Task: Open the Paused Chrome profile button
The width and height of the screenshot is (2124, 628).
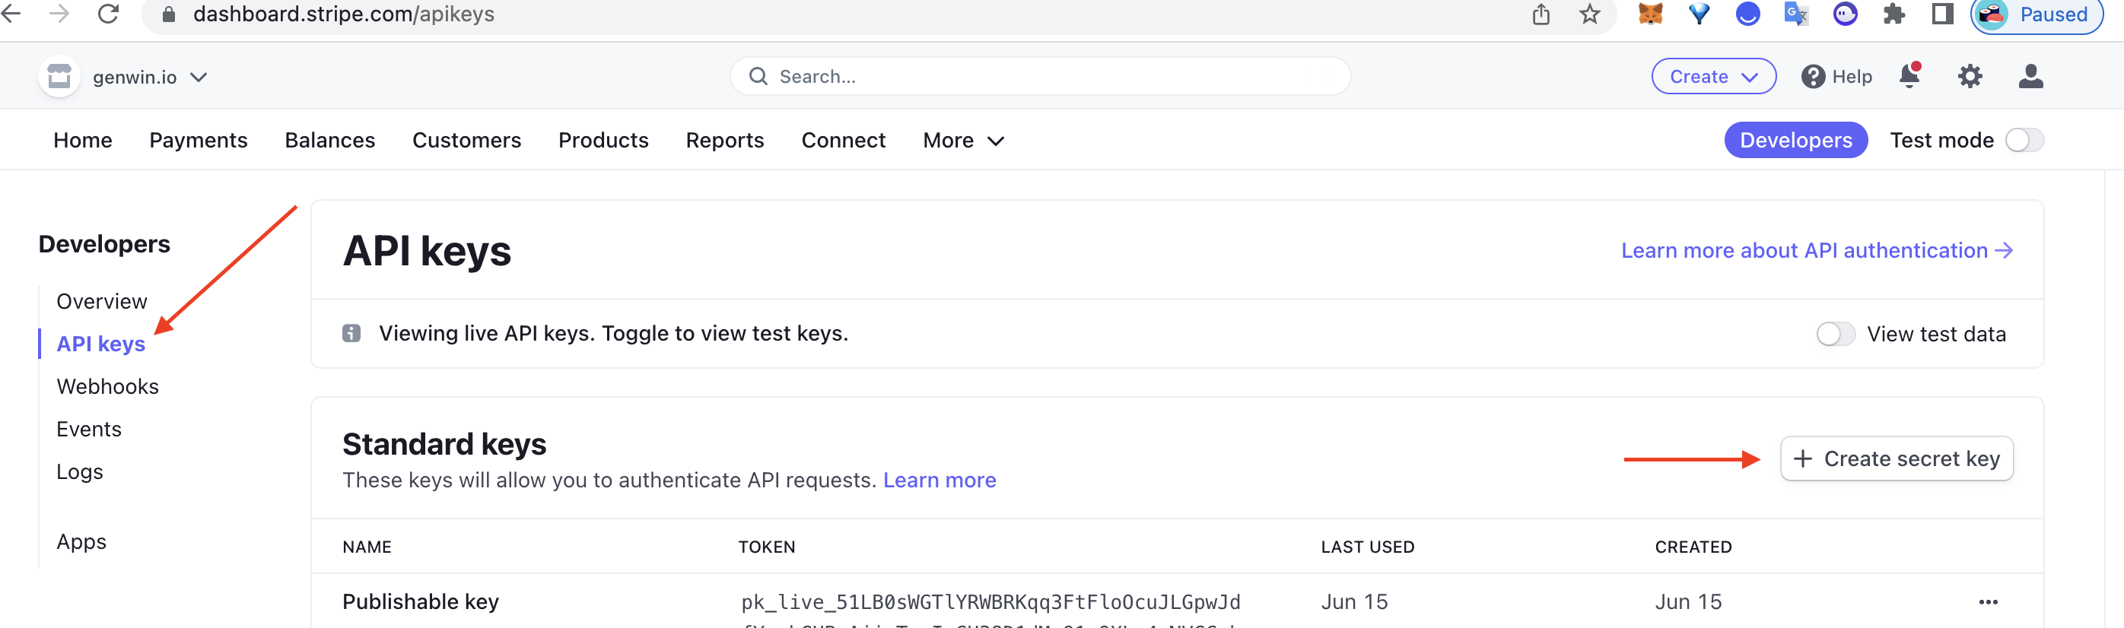Action: pos(2037,15)
